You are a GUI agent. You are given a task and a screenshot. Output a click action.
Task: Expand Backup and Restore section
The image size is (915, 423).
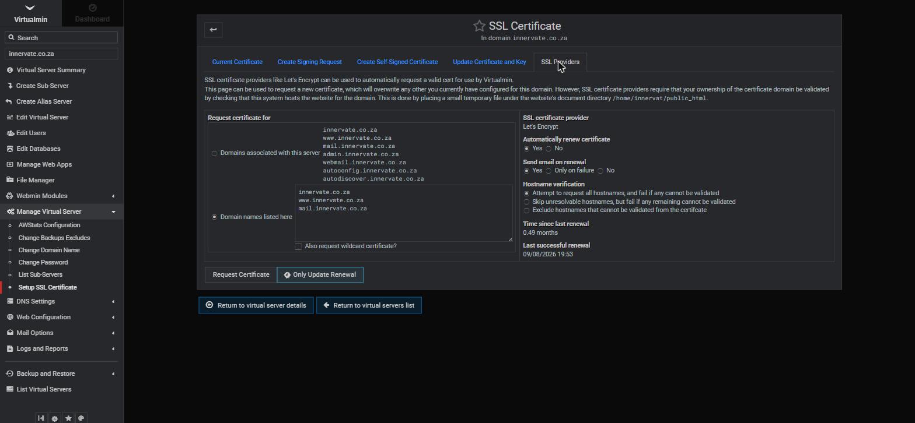coord(61,373)
